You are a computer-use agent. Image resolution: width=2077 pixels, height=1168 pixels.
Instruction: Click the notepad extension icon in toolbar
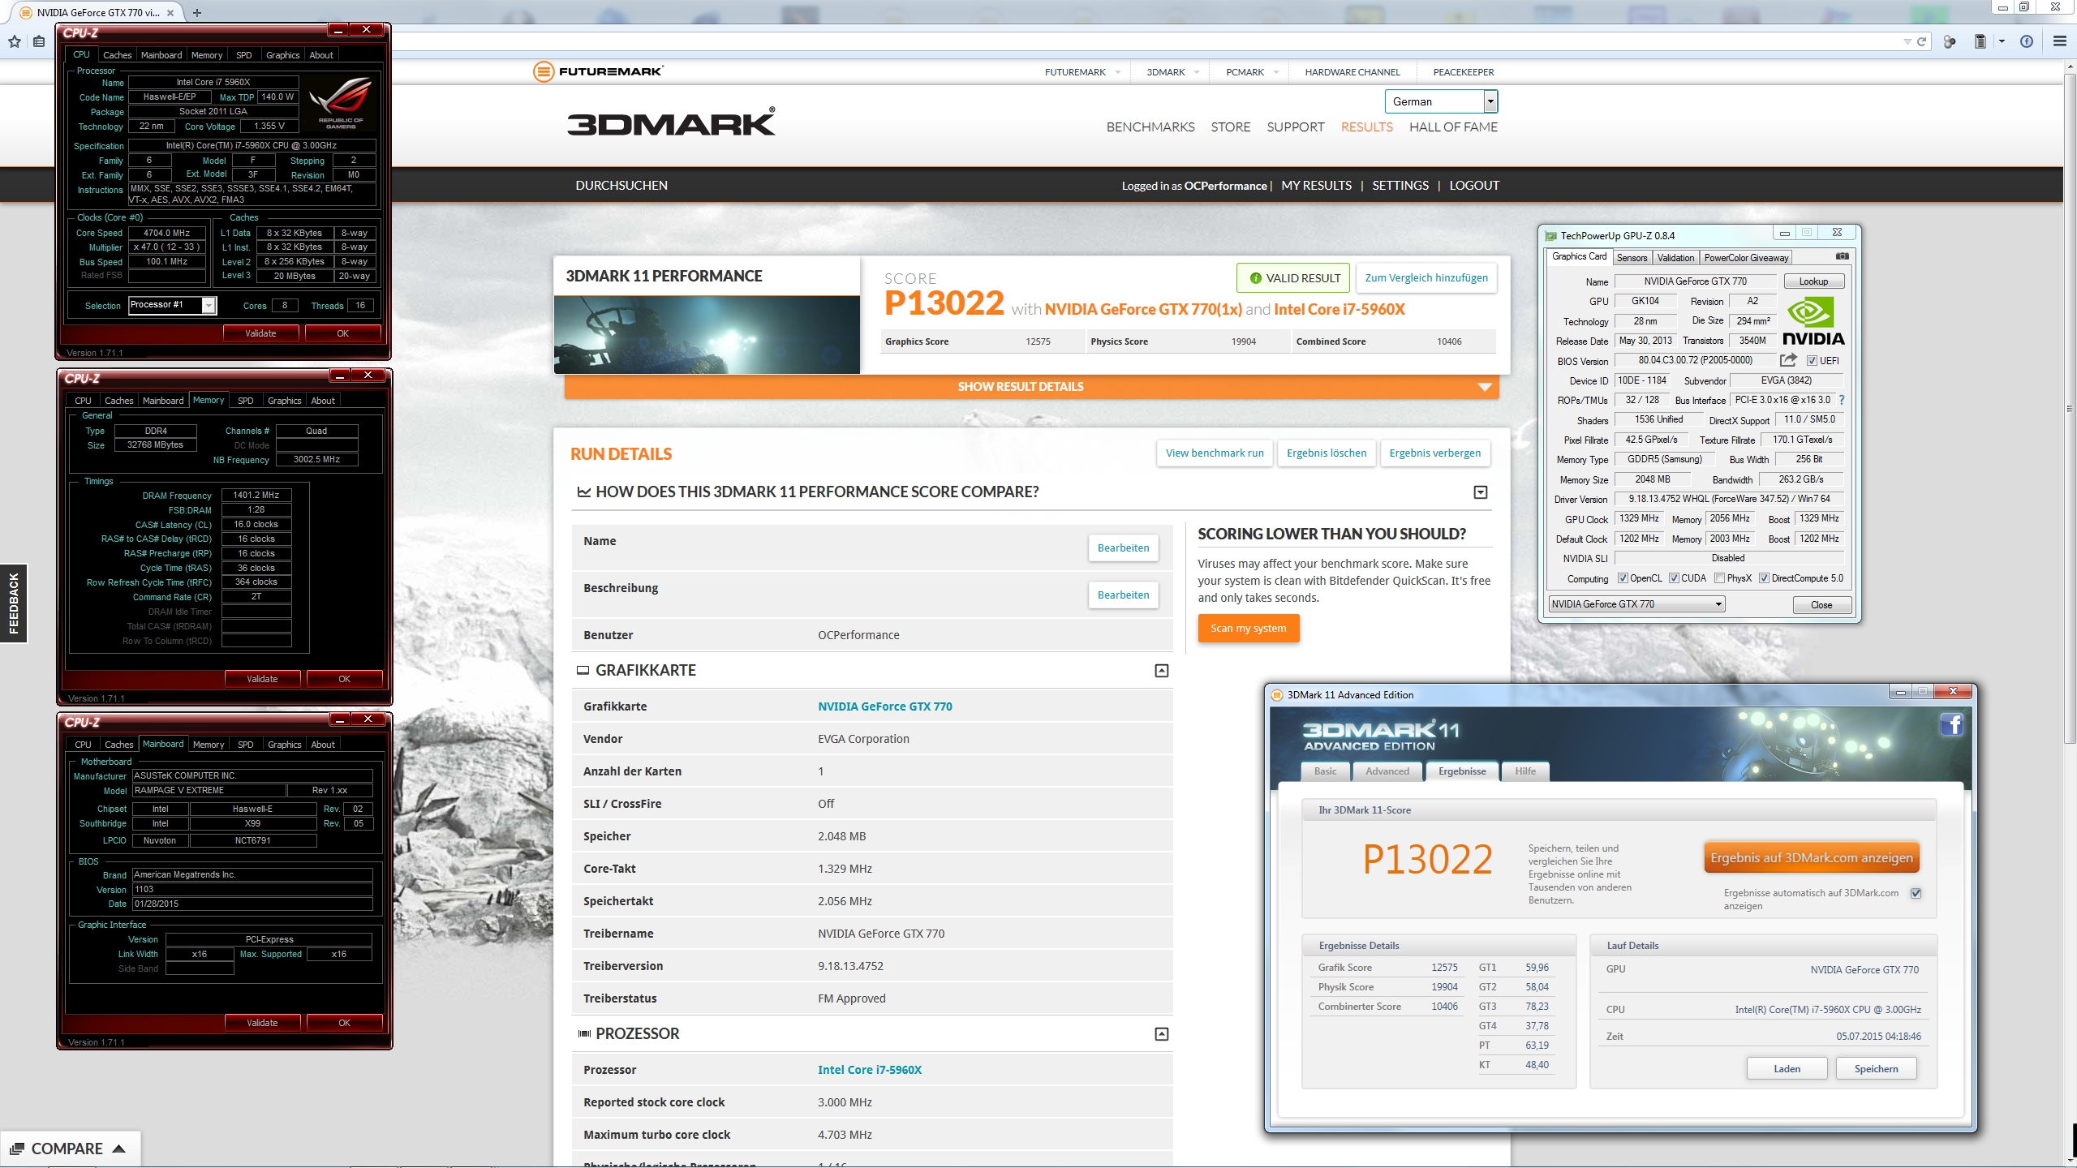pos(1980,41)
